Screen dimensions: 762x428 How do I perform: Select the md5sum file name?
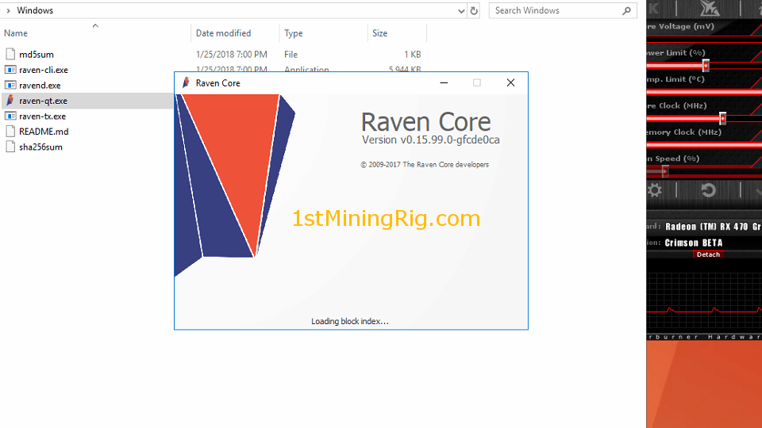click(37, 55)
